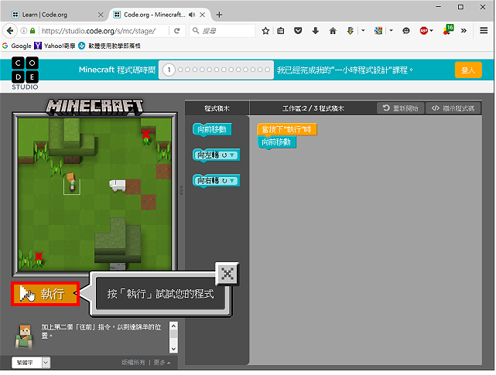Click the 向前移動 block in the workspace
496x375 pixels.
pos(276,142)
